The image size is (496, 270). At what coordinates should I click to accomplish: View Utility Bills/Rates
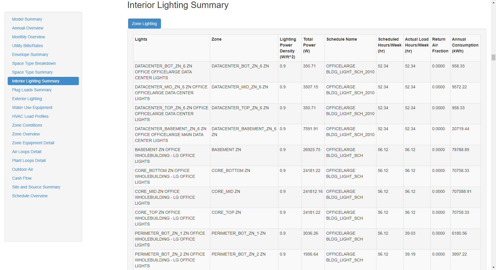(27, 46)
